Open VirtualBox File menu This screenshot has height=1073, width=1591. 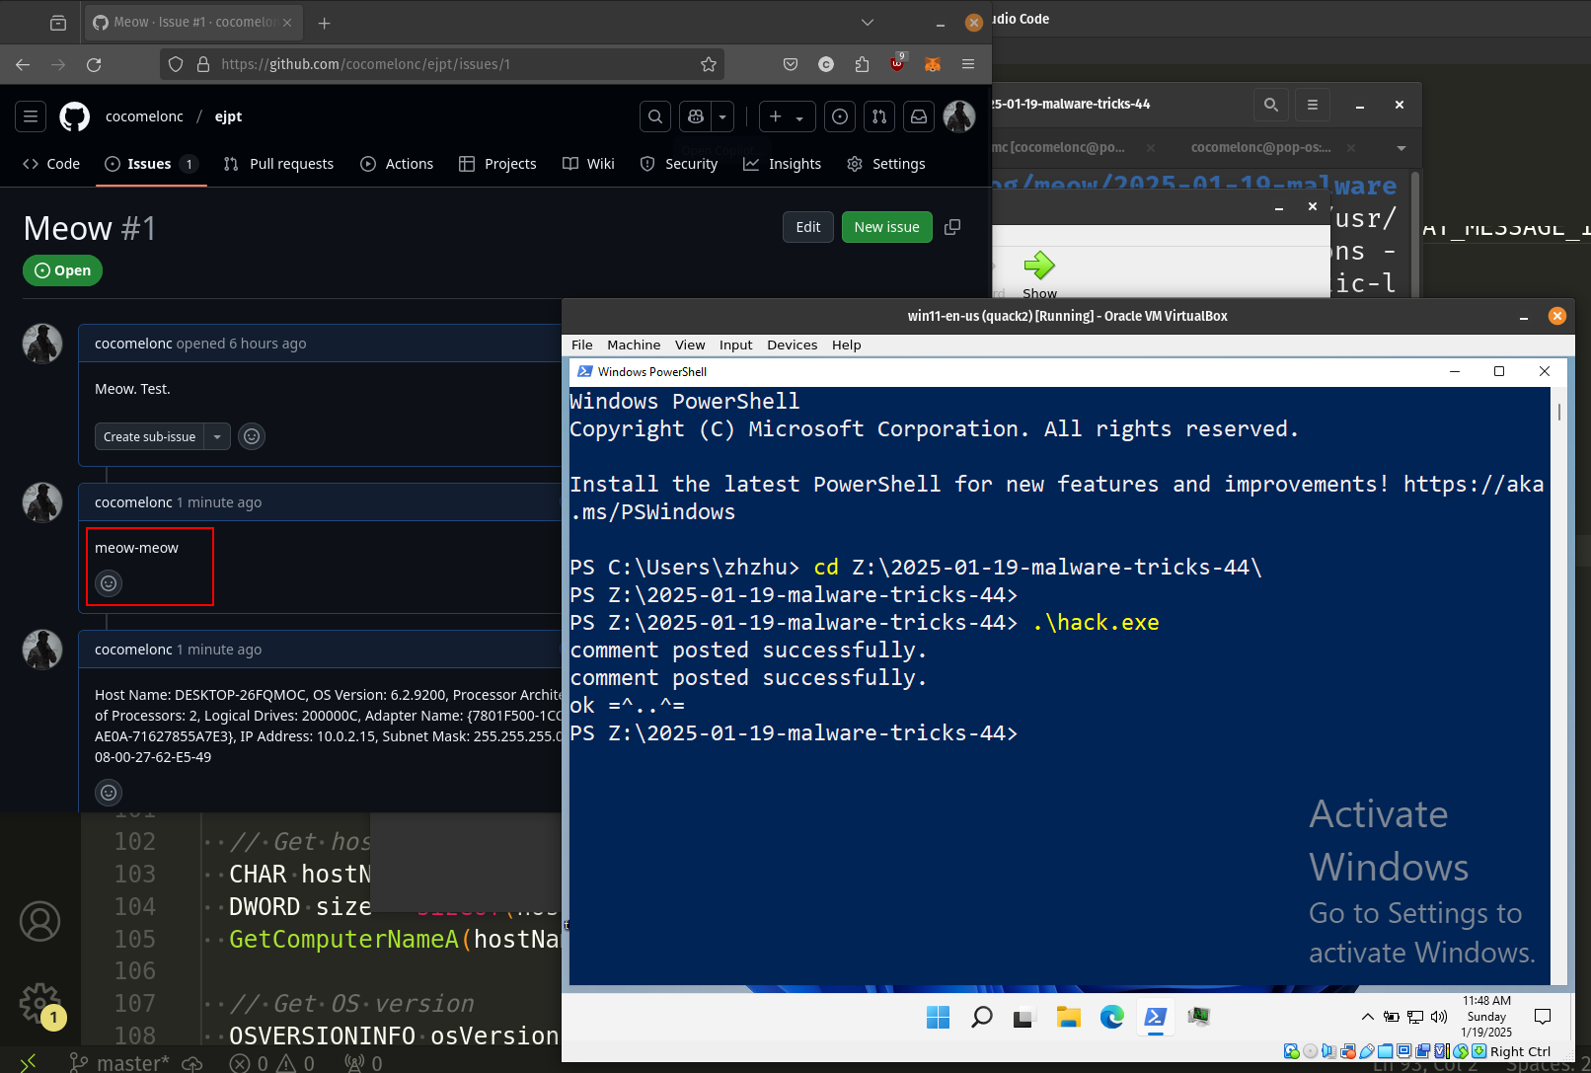pos(582,345)
